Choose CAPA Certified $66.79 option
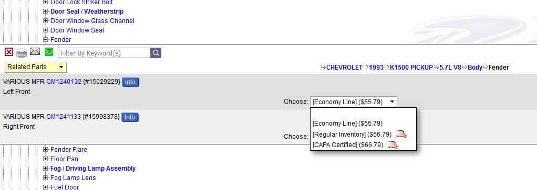537x190 pixels. pos(348,145)
